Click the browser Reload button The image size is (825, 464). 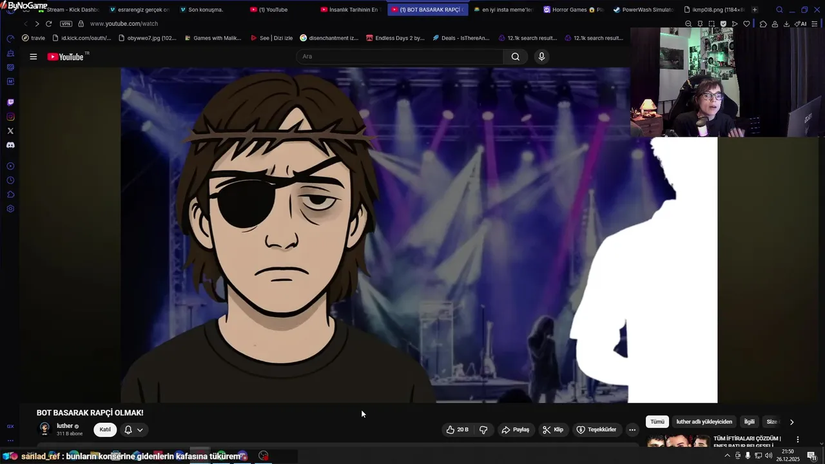(x=48, y=24)
